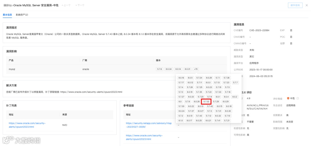
Task: Click the 8.0.0 version tag
Action: pos(208,82)
